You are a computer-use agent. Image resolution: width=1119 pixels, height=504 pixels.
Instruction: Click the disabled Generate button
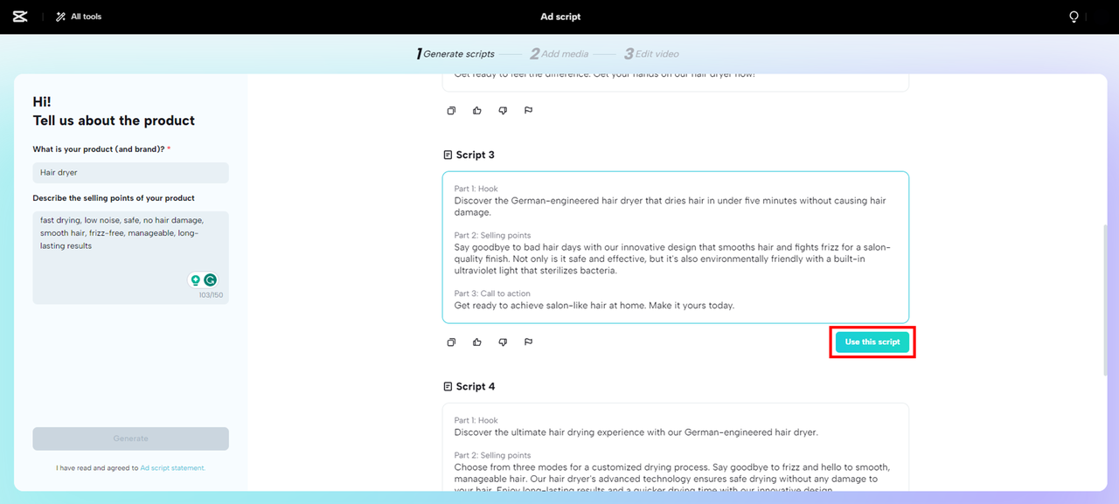(131, 438)
